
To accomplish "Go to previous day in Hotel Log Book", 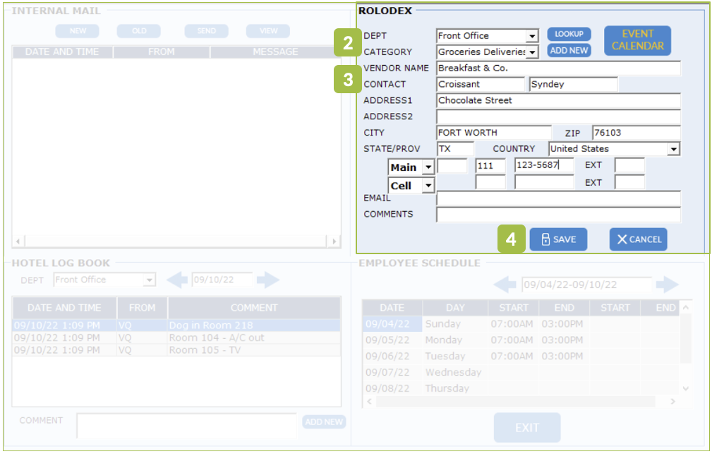I will coord(177,280).
